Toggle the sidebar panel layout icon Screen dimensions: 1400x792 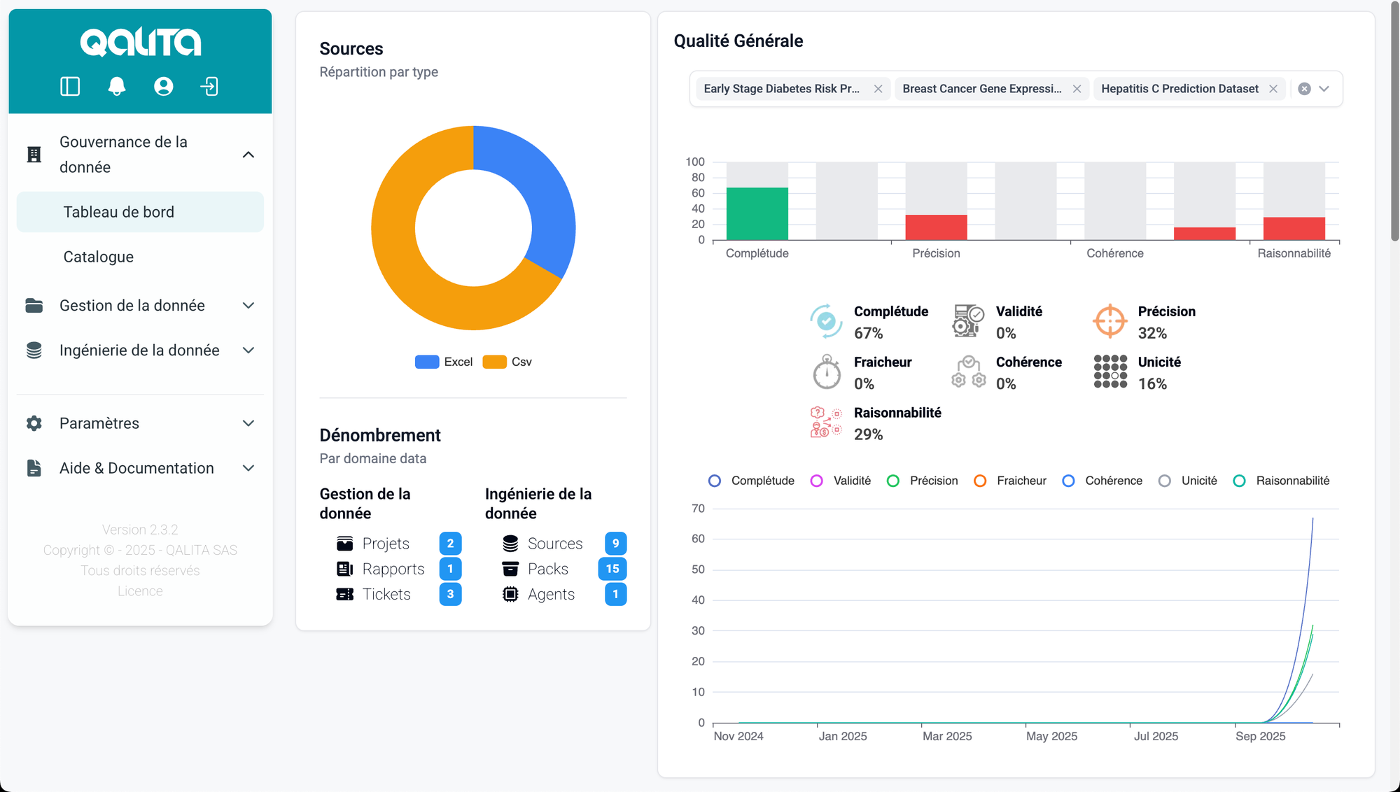point(70,86)
